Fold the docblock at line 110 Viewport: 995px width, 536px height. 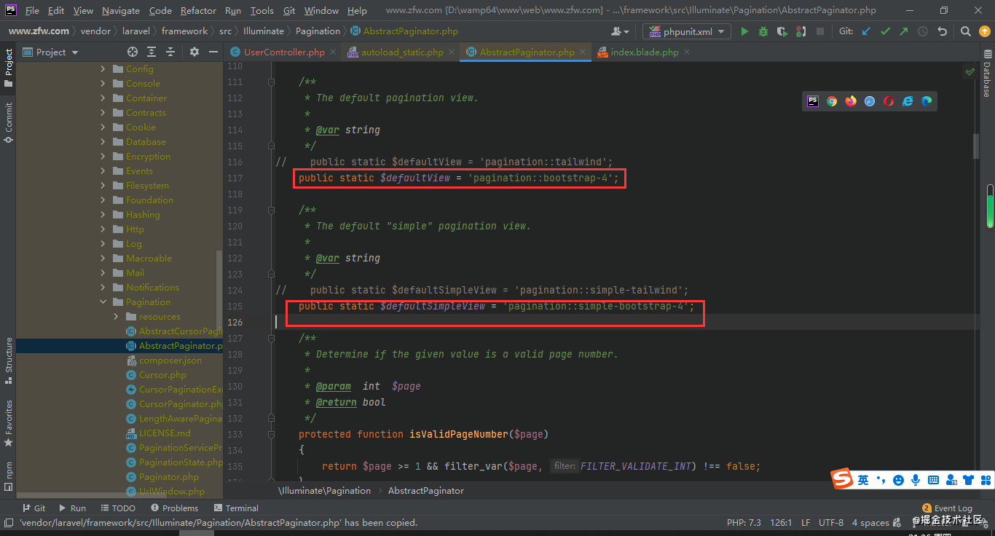pos(271,82)
